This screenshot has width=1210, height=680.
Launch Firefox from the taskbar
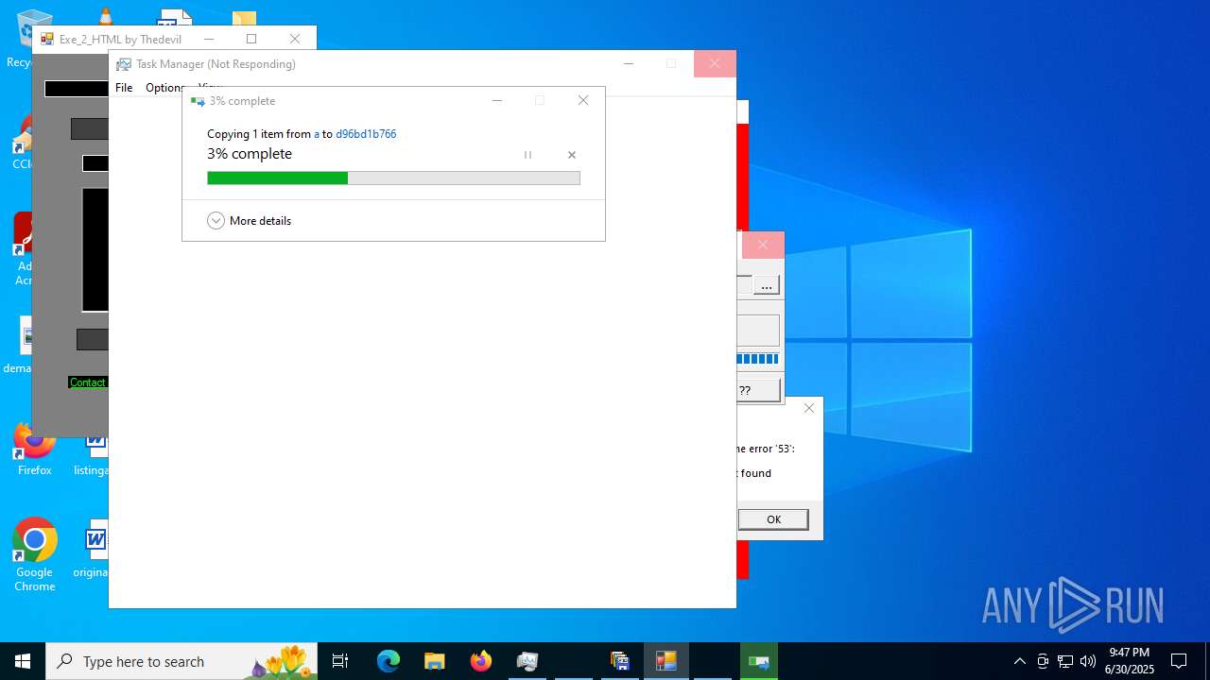tap(481, 661)
